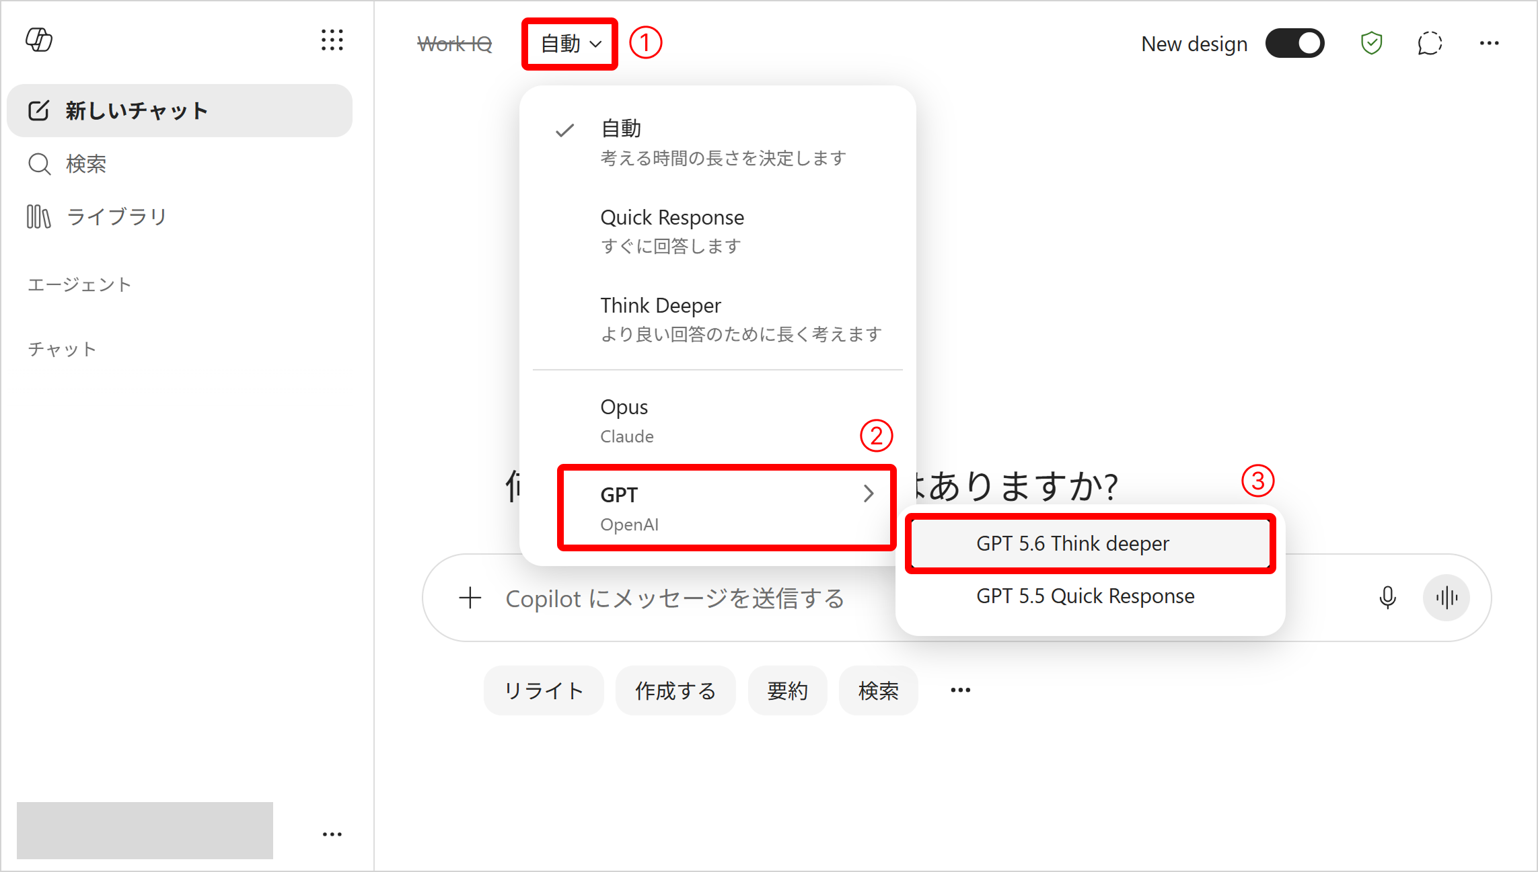Open the apps grid launcher
Viewport: 1538px width, 872px height.
click(x=332, y=40)
